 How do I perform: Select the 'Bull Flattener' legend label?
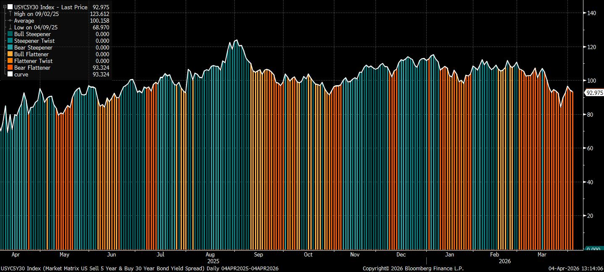coord(32,54)
